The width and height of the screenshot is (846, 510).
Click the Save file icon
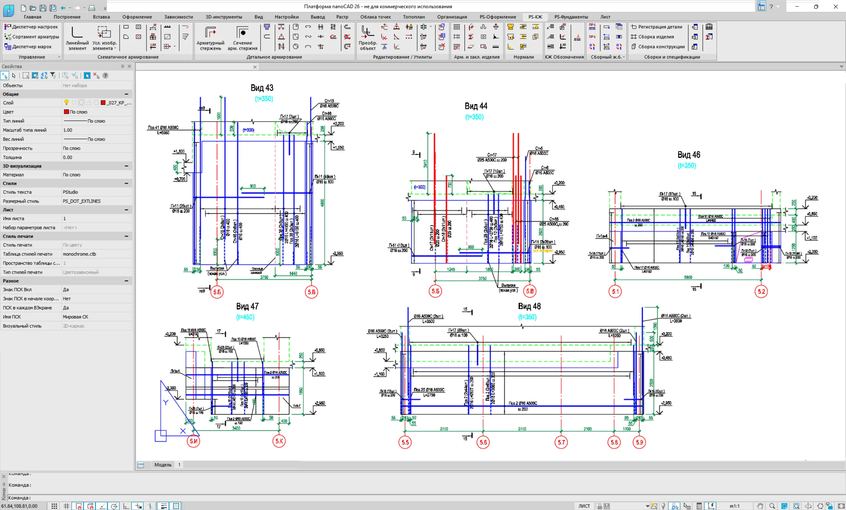coord(43,8)
